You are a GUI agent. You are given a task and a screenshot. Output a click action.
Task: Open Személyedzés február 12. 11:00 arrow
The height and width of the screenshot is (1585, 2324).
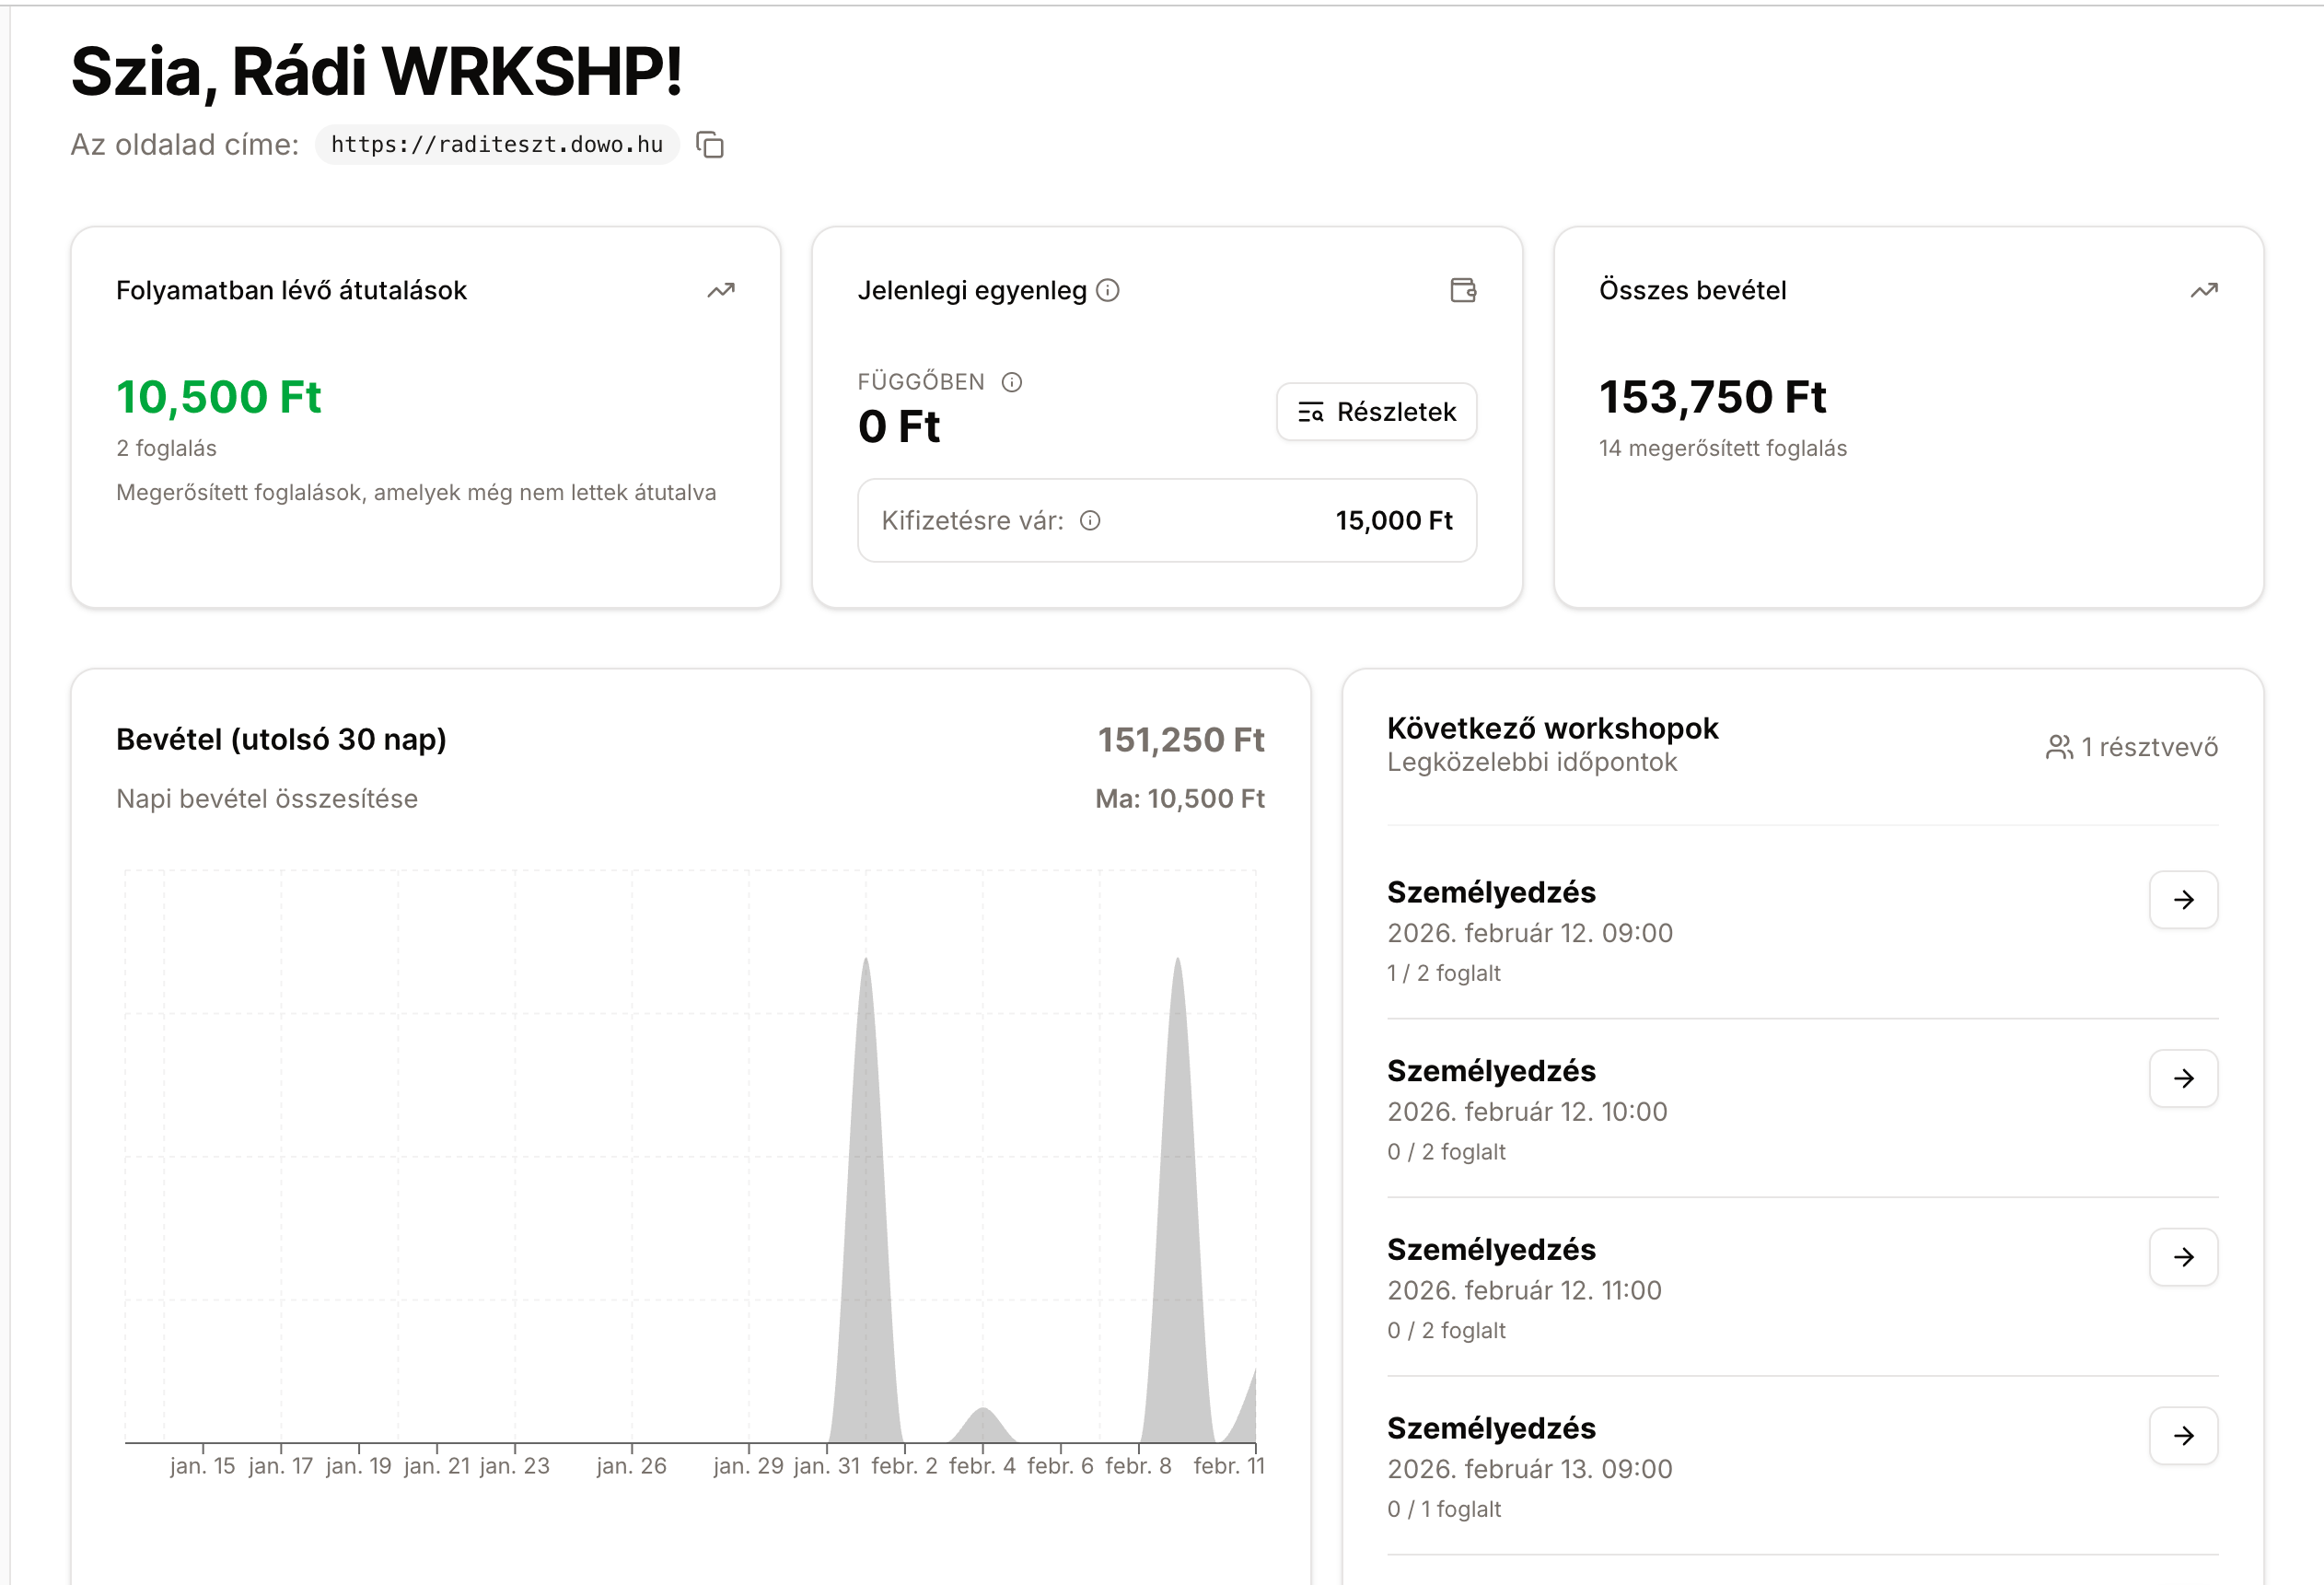tap(2183, 1257)
